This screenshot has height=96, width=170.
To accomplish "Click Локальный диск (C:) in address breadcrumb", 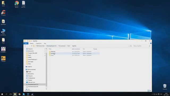I will [x=52, y=46].
